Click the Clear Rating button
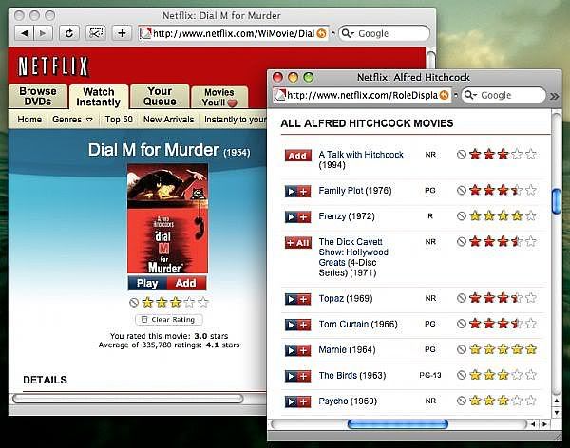This screenshot has height=448, width=570. [x=169, y=320]
